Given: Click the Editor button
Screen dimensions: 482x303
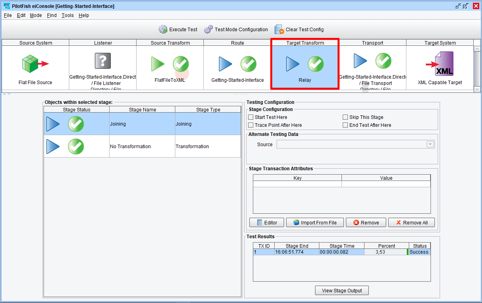Looking at the screenshot, I should 267,222.
